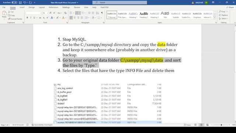This screenshot has width=236, height=133.
Task: Switch to the Design tab
Action: point(32,7)
